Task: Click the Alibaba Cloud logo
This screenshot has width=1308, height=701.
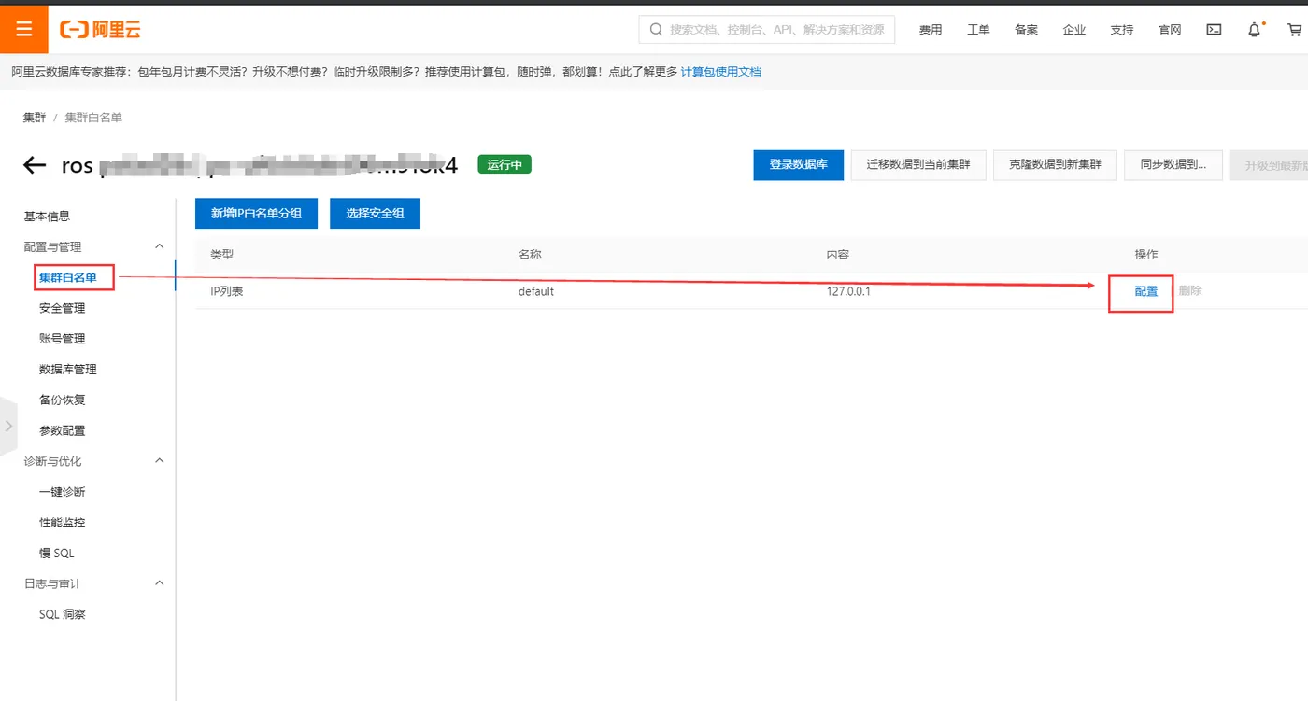Action: click(x=100, y=30)
